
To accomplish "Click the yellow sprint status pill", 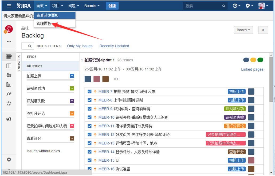I will tap(253, 60).
